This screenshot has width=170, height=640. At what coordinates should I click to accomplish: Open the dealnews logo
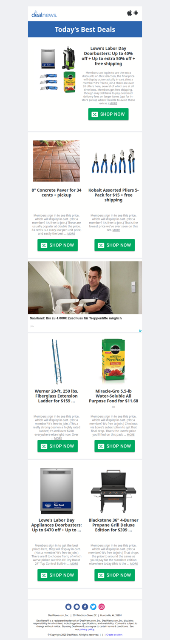pyautogui.click(x=44, y=14)
